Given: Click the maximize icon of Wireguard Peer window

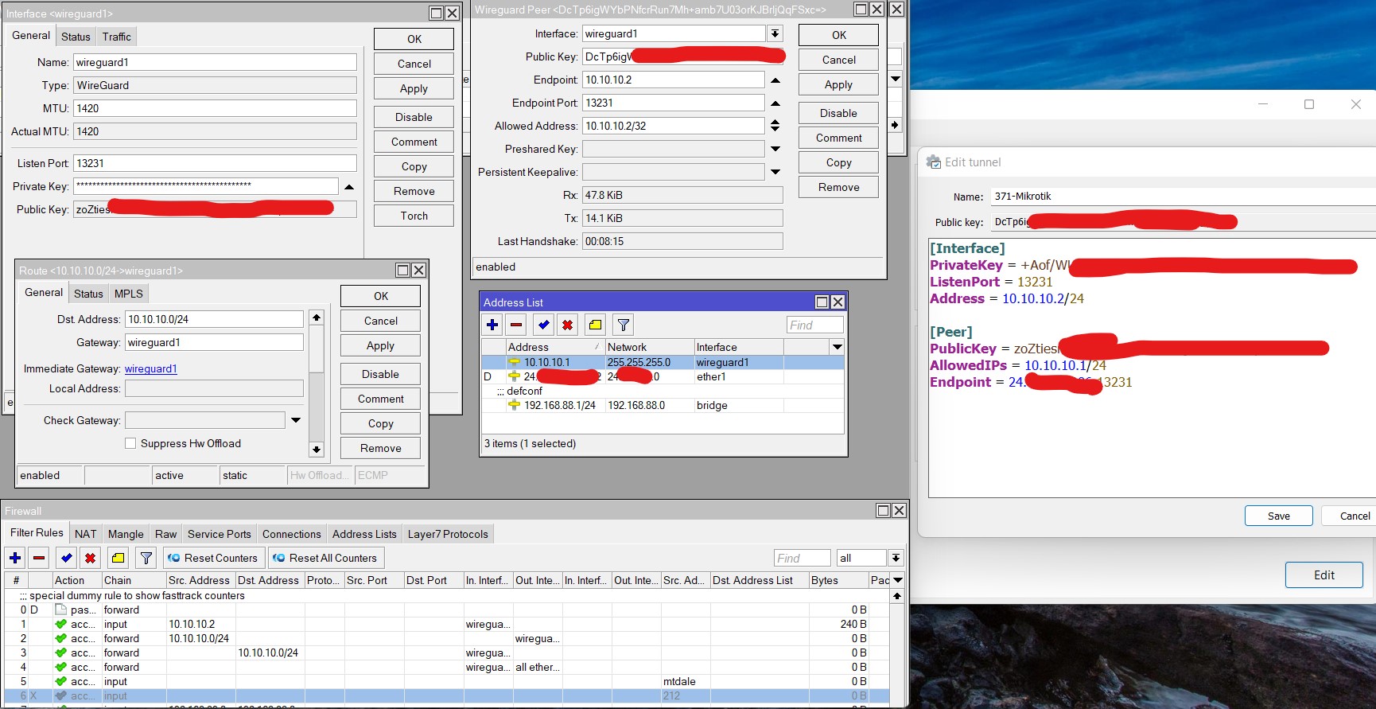Looking at the screenshot, I should click(x=861, y=10).
